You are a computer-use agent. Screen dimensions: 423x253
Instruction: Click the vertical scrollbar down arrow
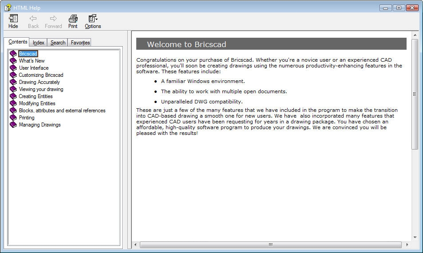415,237
